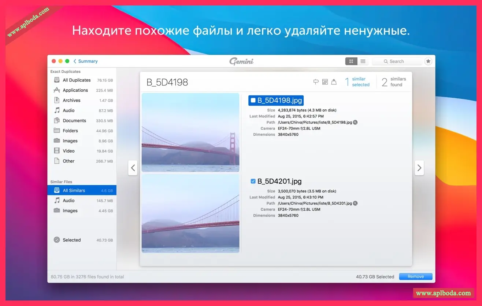482x306 pixels.
Task: Click the Search field
Action: 397,61
